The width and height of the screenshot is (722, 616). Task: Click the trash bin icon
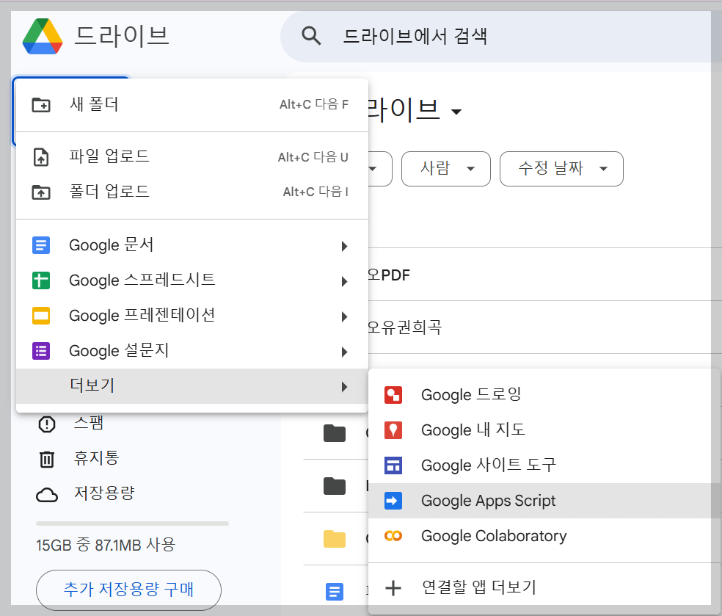tap(47, 460)
